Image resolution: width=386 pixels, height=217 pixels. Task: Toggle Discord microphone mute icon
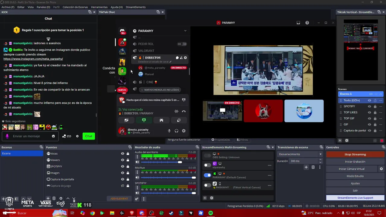tap(169, 131)
